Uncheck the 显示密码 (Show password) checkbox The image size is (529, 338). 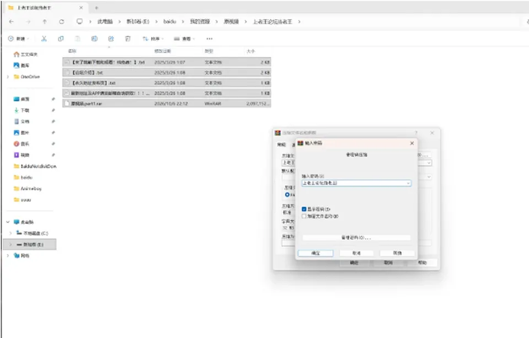tap(304, 210)
